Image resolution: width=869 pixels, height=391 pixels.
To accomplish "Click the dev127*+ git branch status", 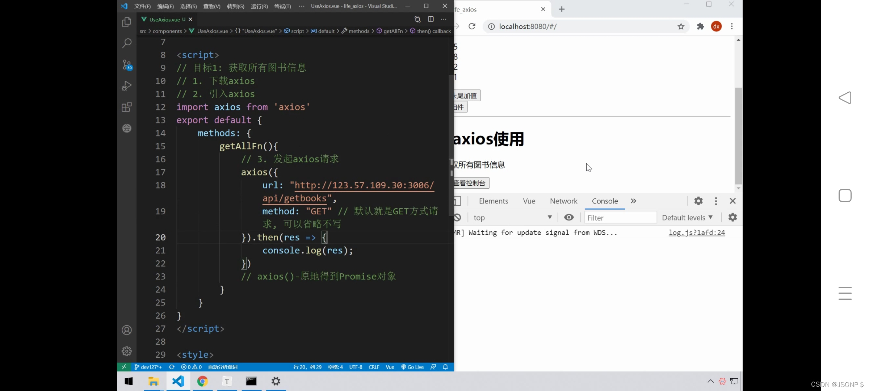I will coord(148,367).
